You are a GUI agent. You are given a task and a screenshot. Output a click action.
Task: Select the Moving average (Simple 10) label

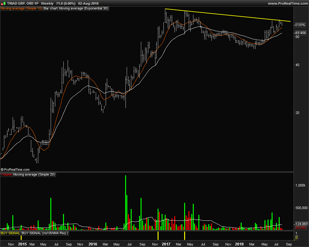click(21, 8)
